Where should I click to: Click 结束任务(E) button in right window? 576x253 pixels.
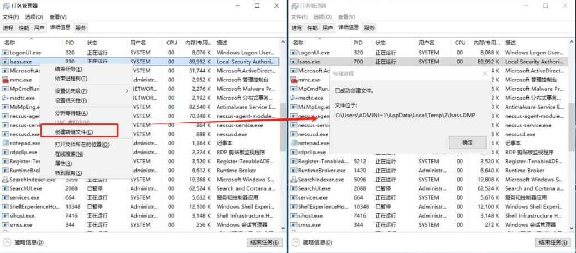[x=553, y=242]
